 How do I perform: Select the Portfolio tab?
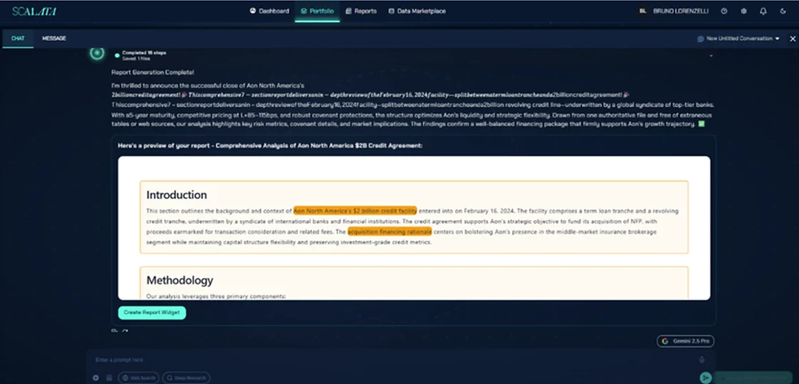coord(317,11)
